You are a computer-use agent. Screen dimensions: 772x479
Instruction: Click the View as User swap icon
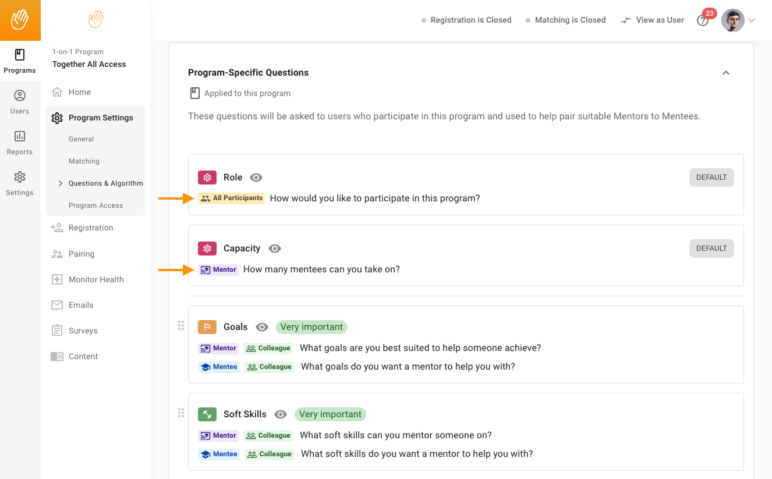(626, 20)
